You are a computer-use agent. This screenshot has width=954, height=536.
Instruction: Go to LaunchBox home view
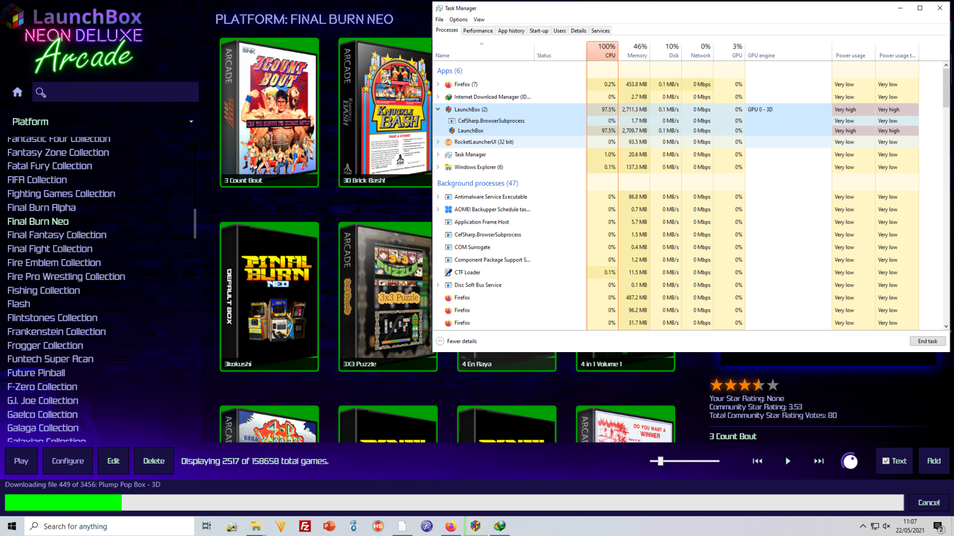pos(17,93)
